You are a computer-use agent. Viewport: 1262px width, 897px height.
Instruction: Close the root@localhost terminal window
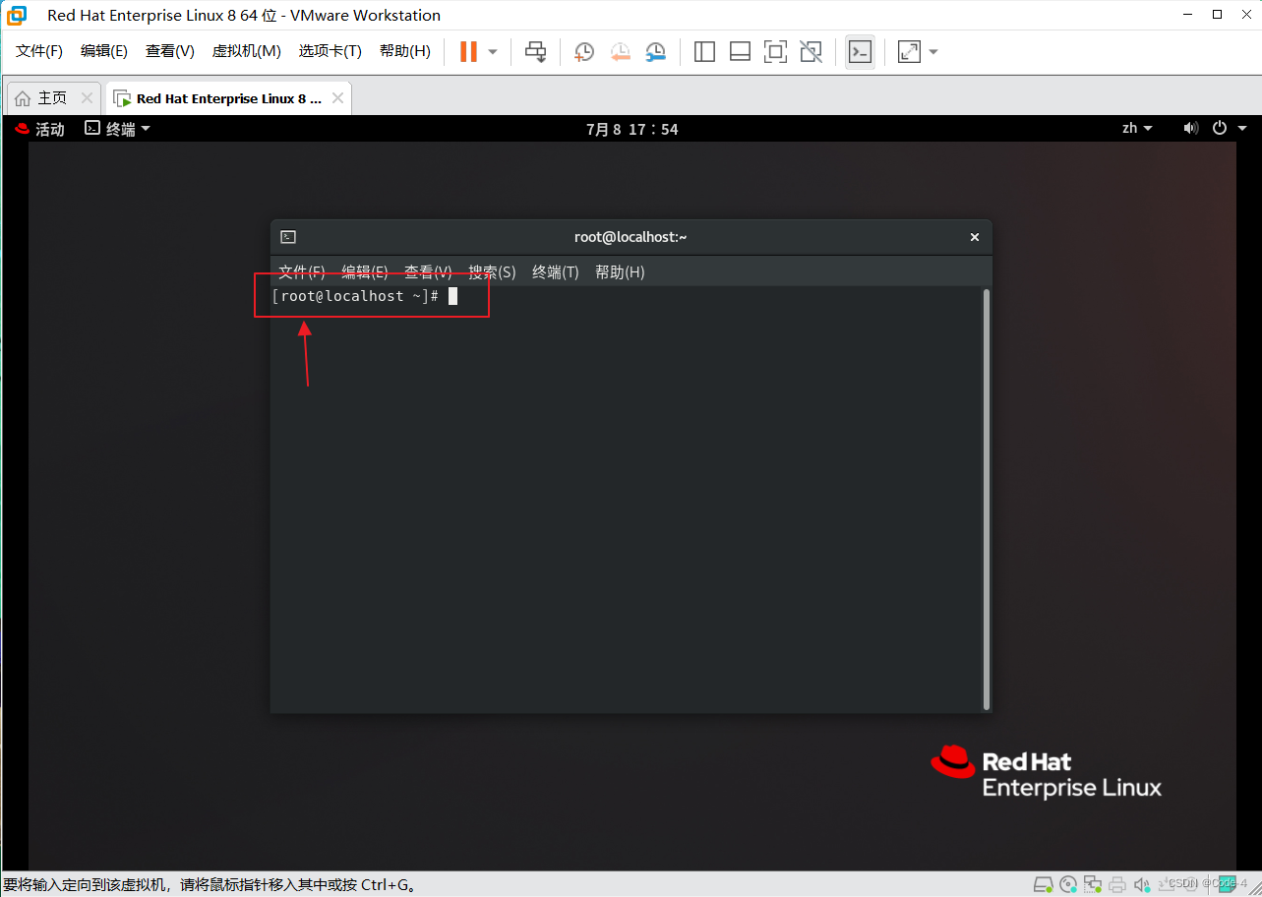975,237
